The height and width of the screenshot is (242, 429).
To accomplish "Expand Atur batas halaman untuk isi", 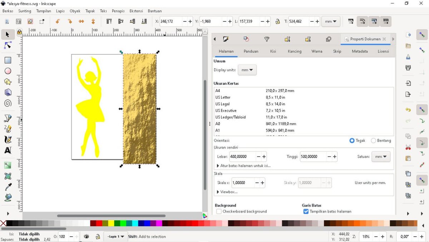I will 244,166.
